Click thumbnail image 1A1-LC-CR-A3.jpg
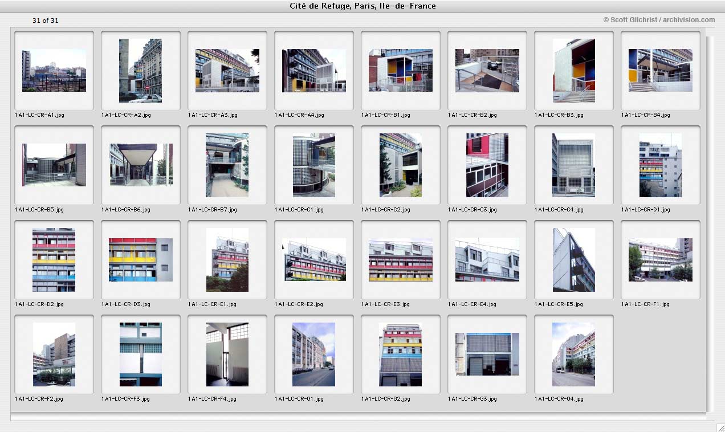 [x=227, y=71]
